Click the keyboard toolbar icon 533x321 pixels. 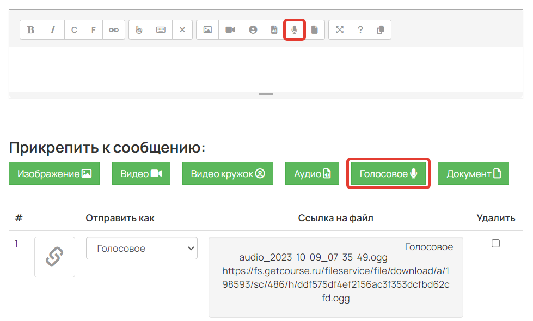[x=161, y=30]
